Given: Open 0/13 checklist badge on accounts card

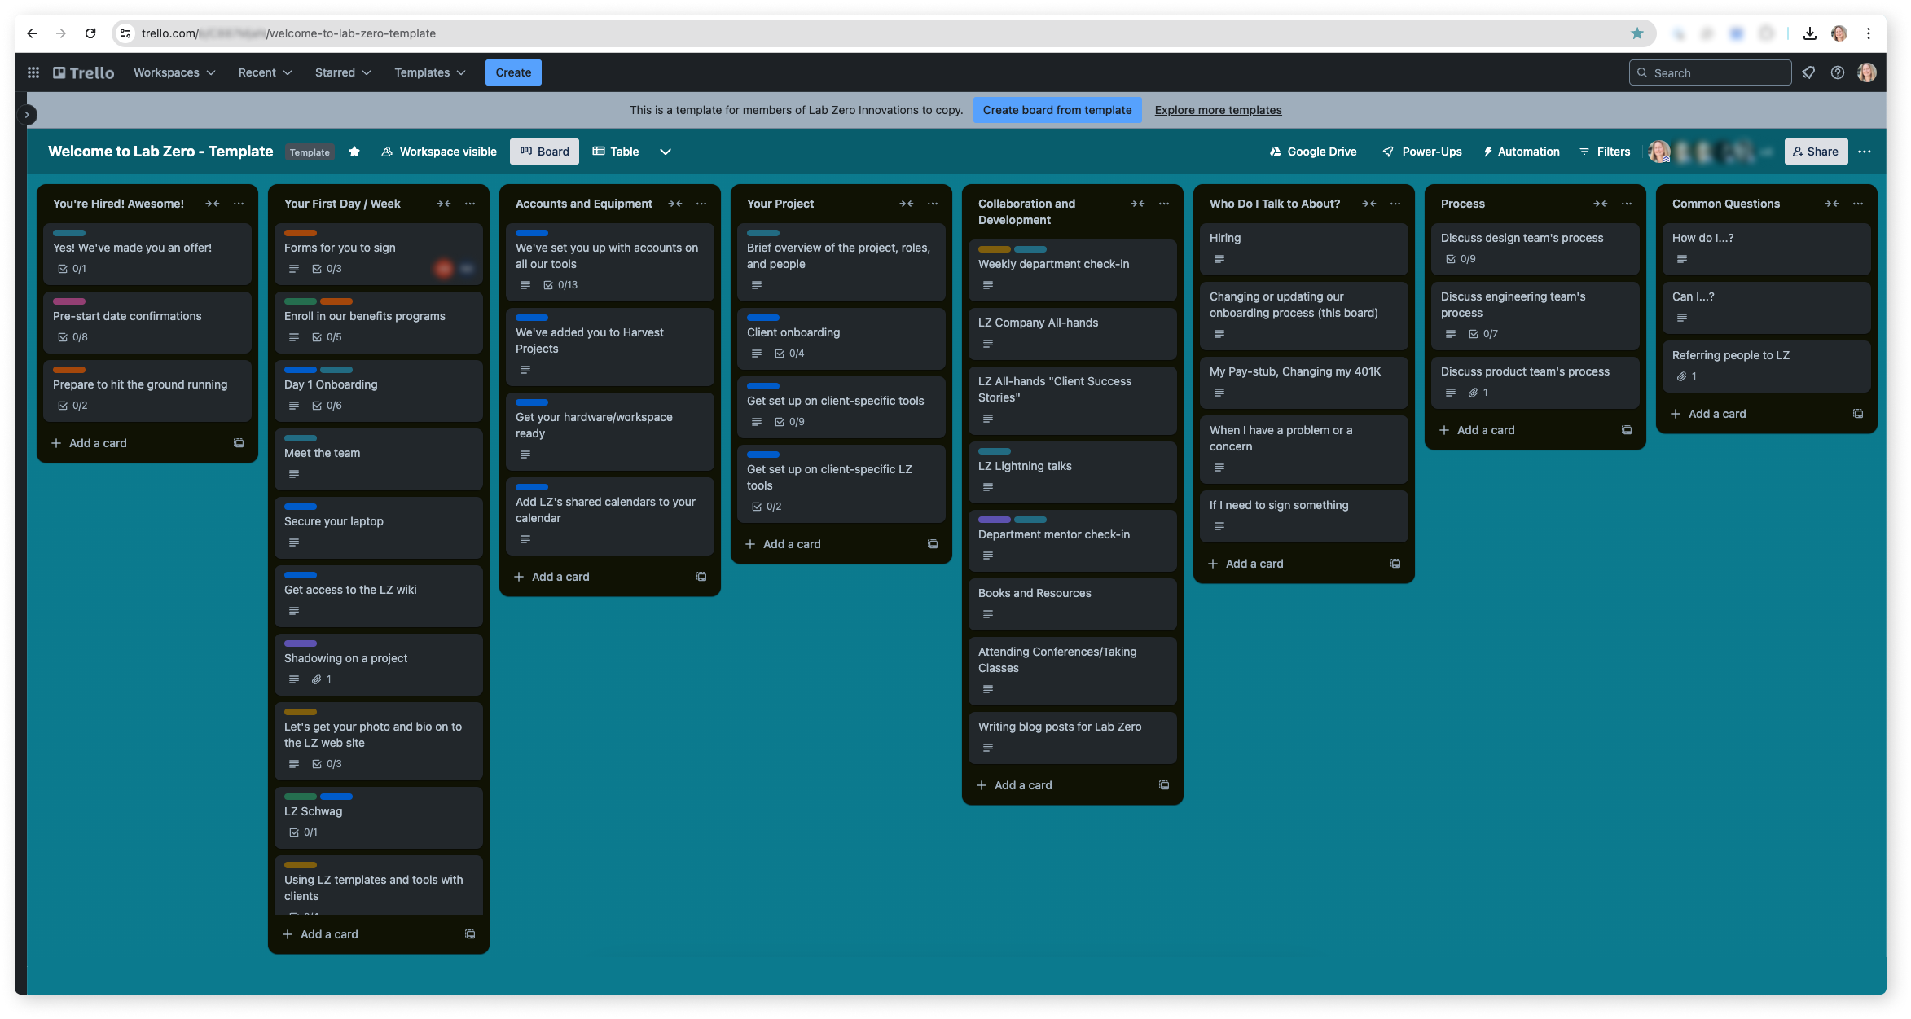Looking at the screenshot, I should click(x=560, y=285).
